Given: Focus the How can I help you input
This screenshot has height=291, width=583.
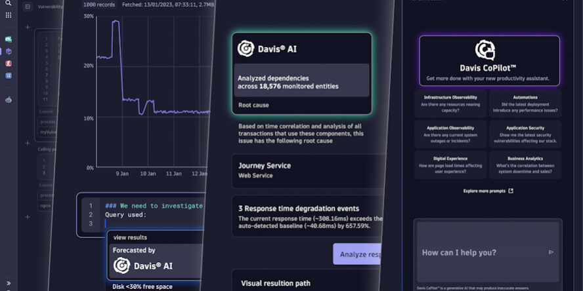Looking at the screenshot, I should pos(488,252).
